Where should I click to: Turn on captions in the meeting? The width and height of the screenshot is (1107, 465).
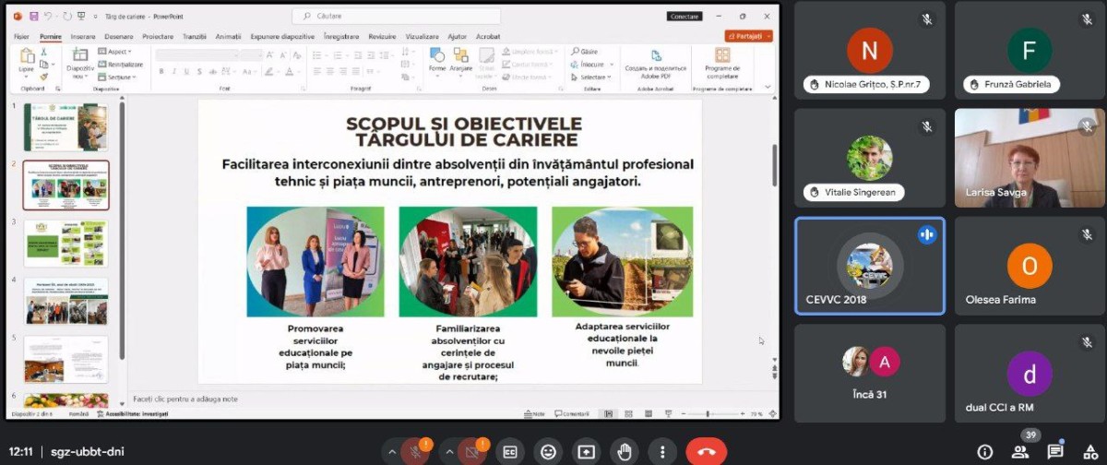pos(509,452)
